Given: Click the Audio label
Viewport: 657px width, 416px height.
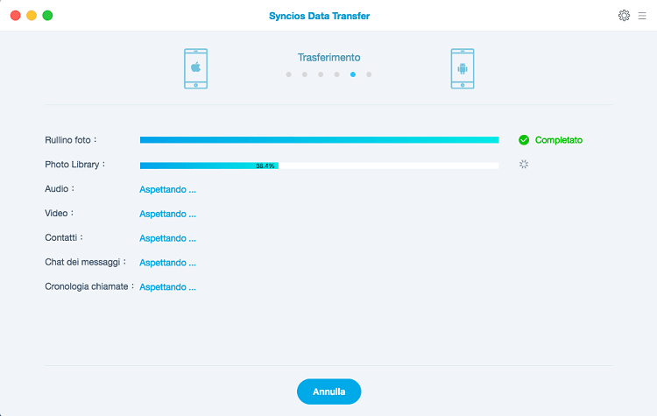Looking at the screenshot, I should tap(59, 189).
